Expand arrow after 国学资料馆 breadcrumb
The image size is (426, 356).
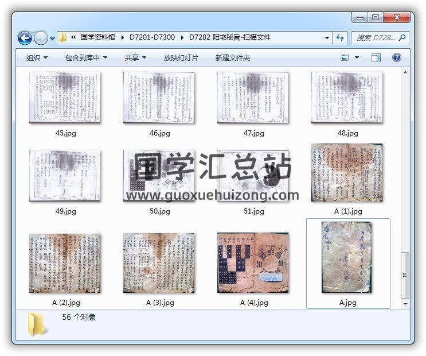(123, 37)
